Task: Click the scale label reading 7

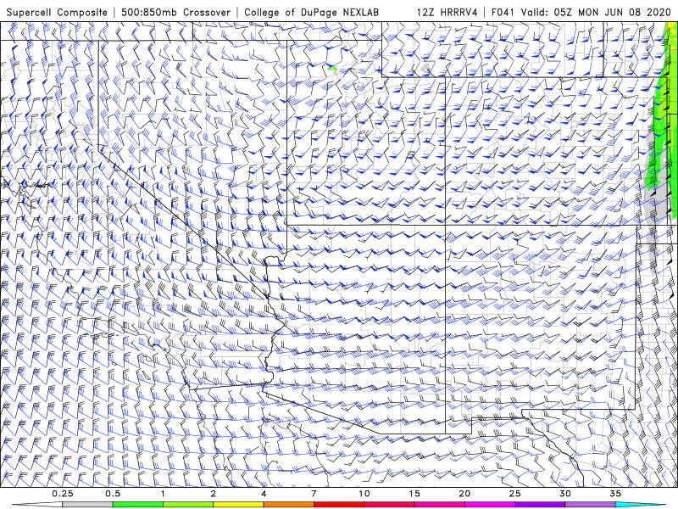Action: (x=314, y=494)
